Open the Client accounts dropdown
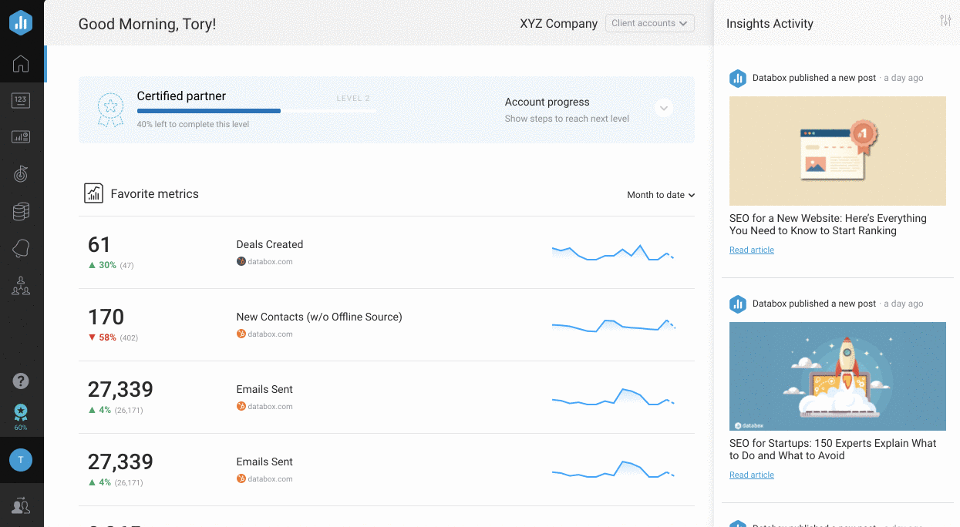Image resolution: width=960 pixels, height=527 pixels. click(649, 23)
